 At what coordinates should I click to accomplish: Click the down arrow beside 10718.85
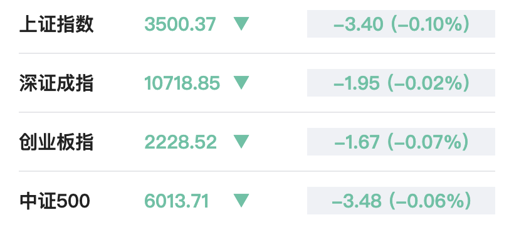[241, 83]
